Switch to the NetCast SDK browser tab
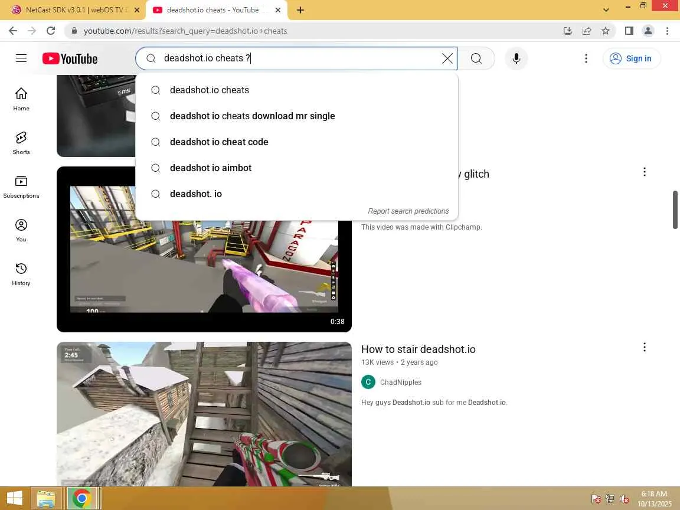 [x=73, y=10]
